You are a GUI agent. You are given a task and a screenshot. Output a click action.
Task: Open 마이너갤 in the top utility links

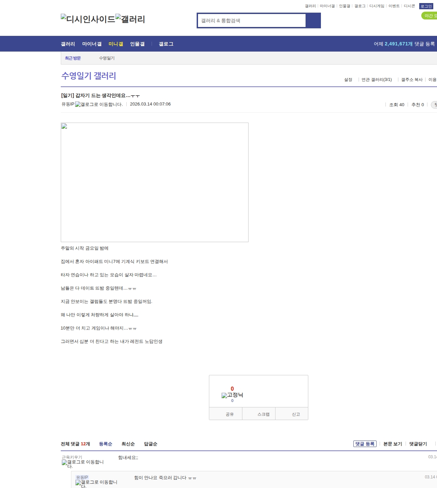327,6
